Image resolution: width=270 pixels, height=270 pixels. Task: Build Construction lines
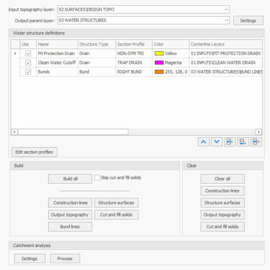tap(70, 202)
